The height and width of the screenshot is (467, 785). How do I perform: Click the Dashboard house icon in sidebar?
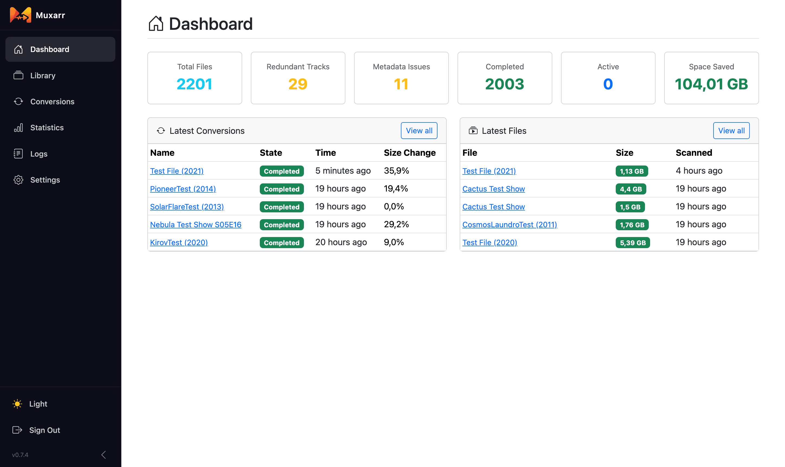pyautogui.click(x=18, y=49)
